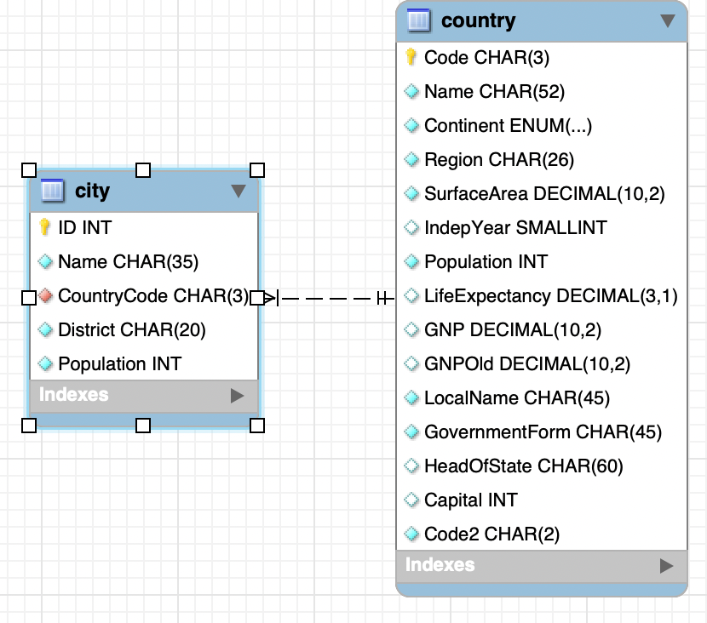Click the diamond icon beside LocalName CHAR(45)
Screen dimensions: 707x623
pyautogui.click(x=411, y=397)
